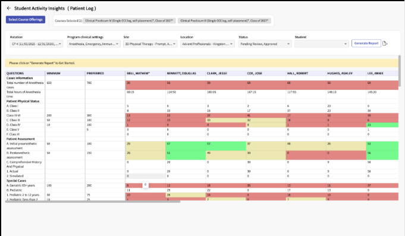Click the 650 minimum Anesthesia cases value
Screen dimensions: 405x236
49,83
